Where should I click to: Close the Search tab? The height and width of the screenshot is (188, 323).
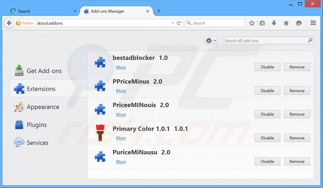[x=75, y=11]
